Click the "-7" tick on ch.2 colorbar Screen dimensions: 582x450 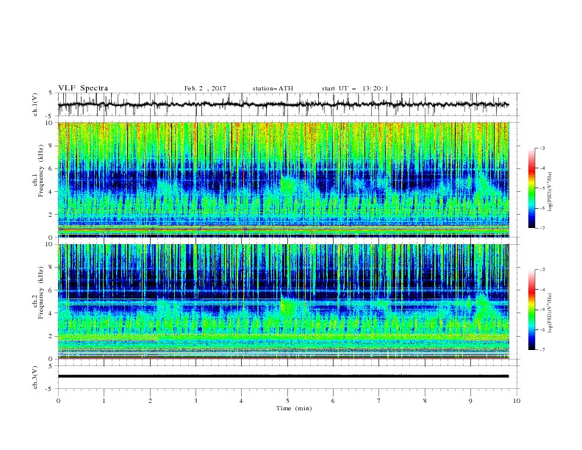[x=542, y=350]
